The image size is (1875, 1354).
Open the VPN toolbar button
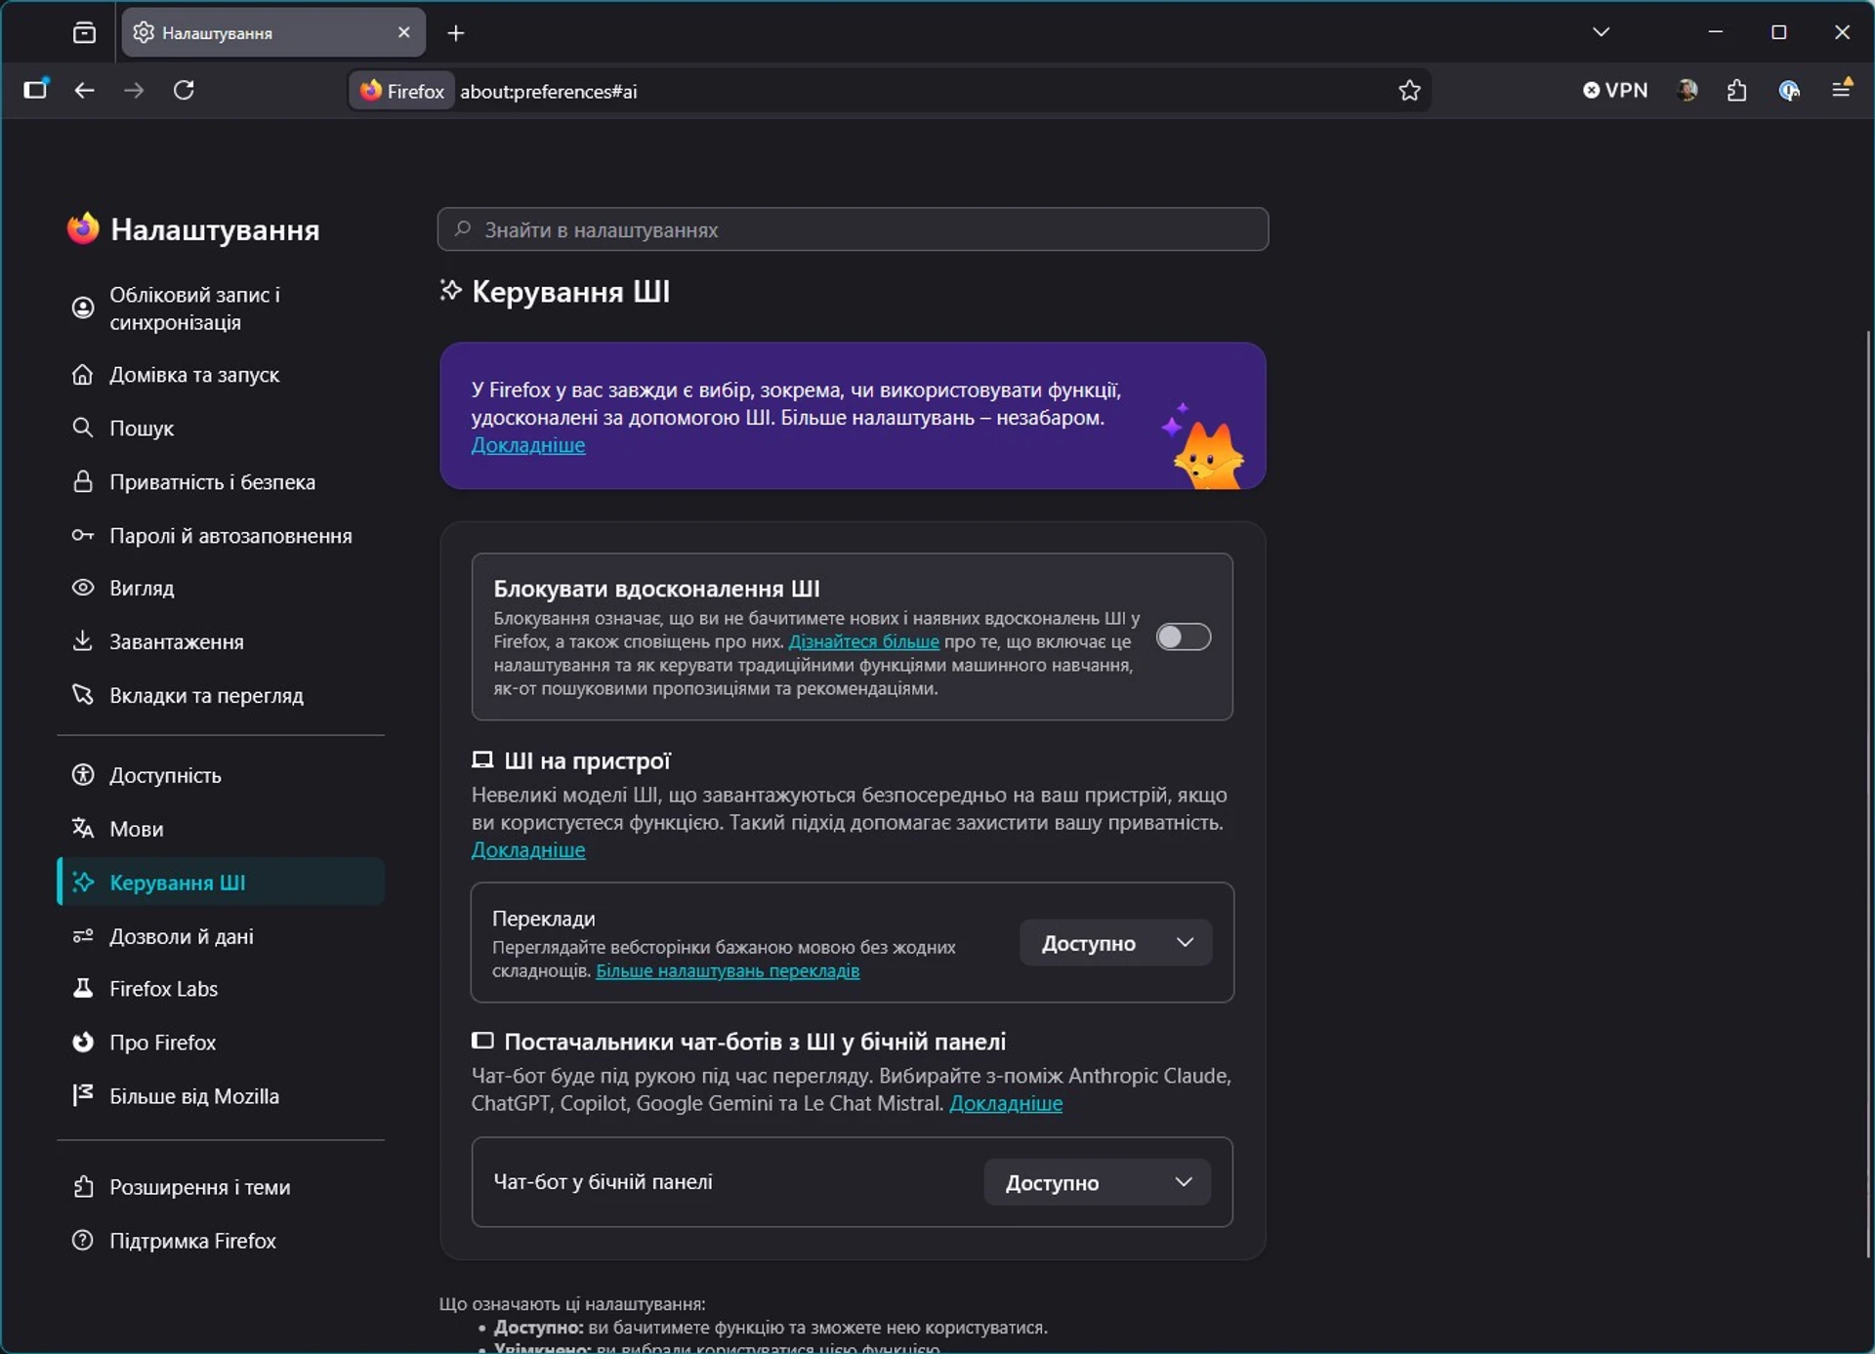(1615, 90)
